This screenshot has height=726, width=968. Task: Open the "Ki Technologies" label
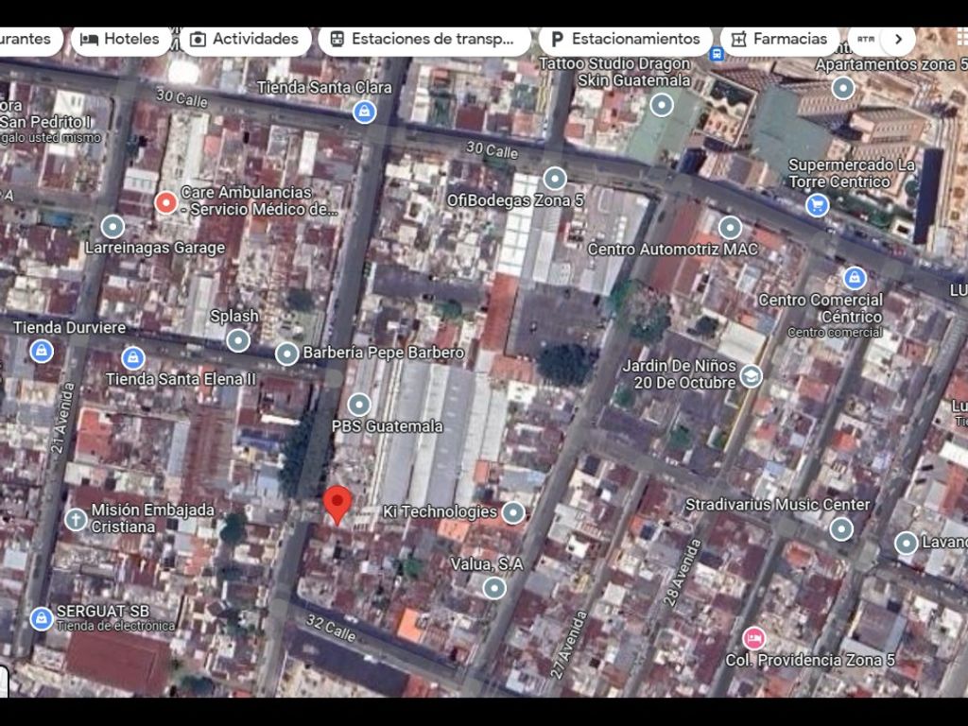[x=440, y=511]
